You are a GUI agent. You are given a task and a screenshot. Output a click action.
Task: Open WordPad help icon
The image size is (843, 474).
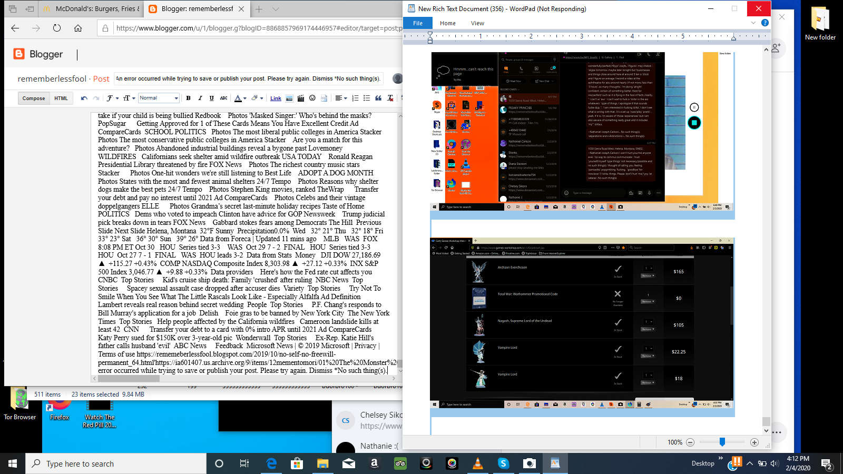765,23
